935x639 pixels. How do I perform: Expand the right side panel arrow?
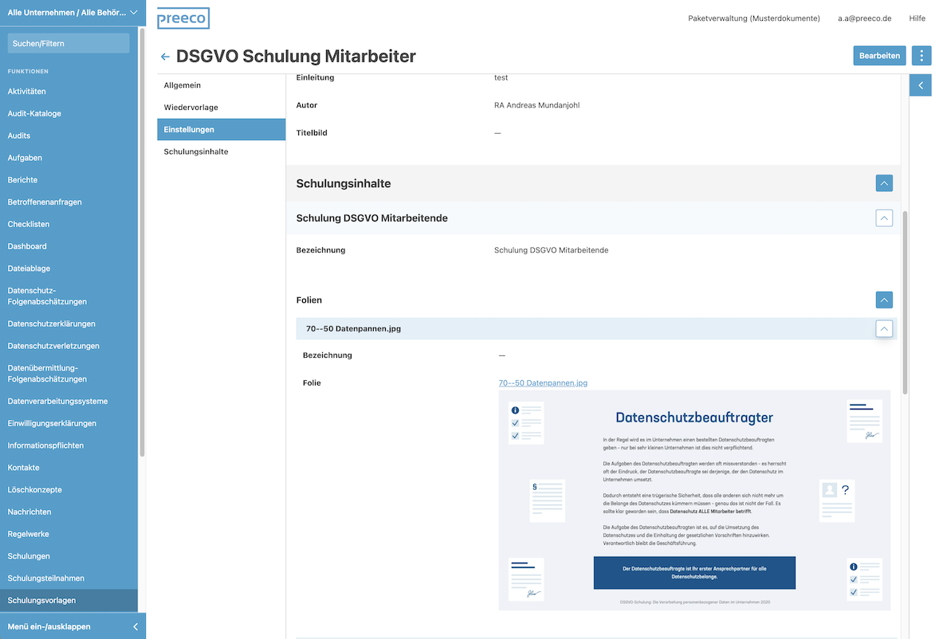coord(921,85)
